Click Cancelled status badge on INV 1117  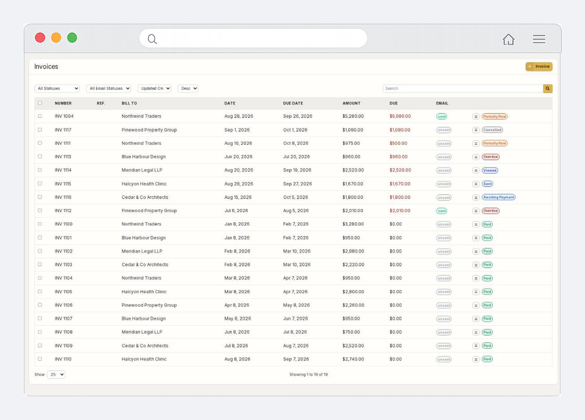coord(492,130)
